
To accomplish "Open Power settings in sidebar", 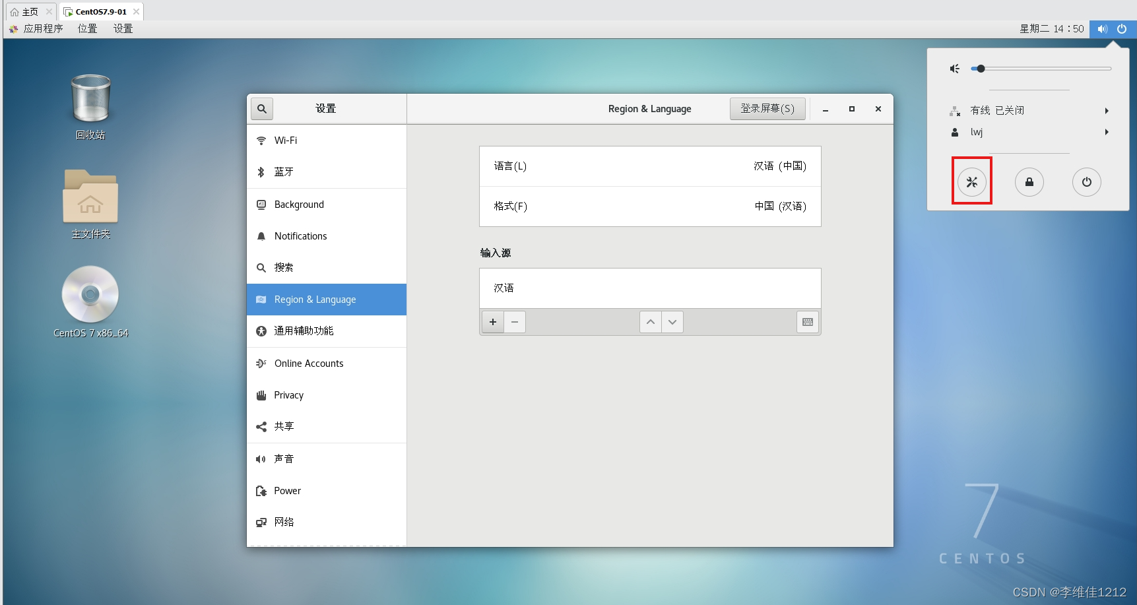I will 287,490.
